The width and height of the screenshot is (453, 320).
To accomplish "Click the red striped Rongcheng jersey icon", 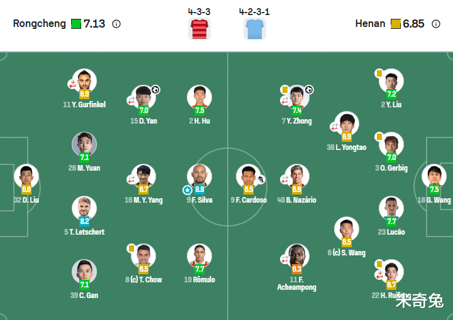I will [199, 29].
